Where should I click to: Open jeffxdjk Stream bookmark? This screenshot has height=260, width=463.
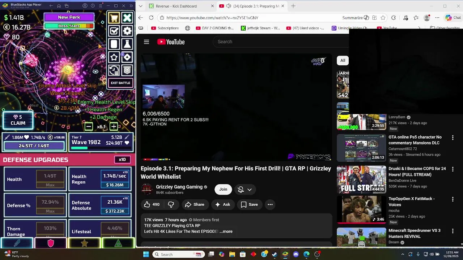pos(260,28)
